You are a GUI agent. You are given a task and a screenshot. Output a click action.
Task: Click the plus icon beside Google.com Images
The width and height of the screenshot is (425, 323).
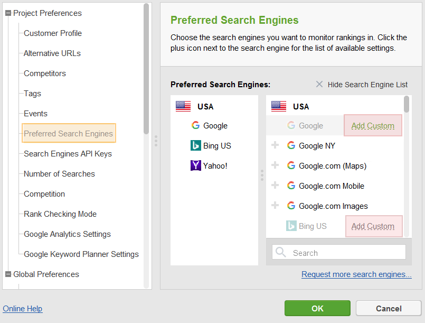[x=275, y=205]
